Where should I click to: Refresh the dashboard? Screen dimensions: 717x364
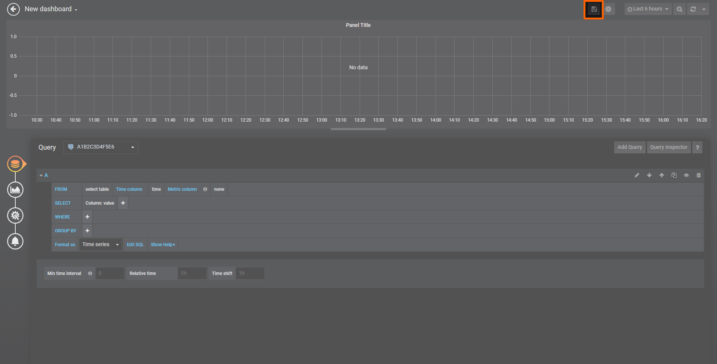click(x=693, y=9)
